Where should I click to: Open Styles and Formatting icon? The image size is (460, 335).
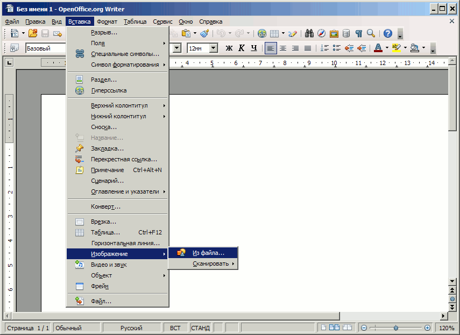(x=15, y=48)
